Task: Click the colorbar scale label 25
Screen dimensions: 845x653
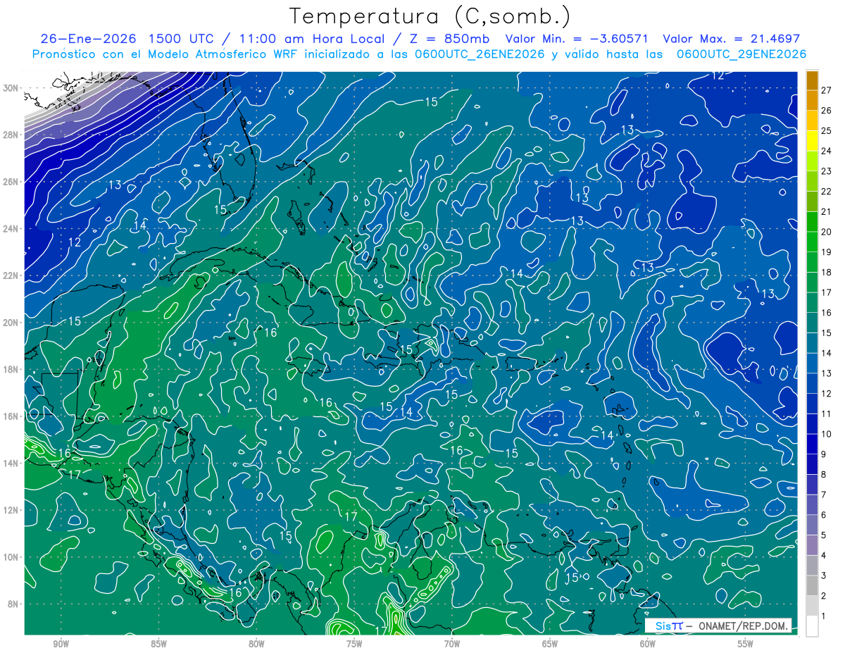Action: [x=826, y=131]
